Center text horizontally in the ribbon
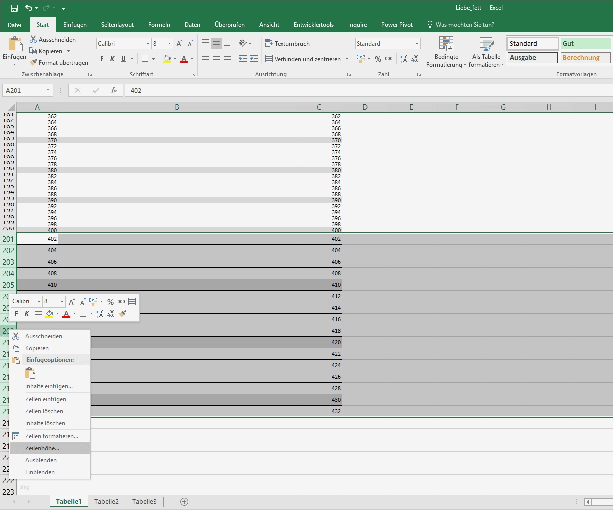This screenshot has height=510, width=613. pyautogui.click(x=216, y=59)
